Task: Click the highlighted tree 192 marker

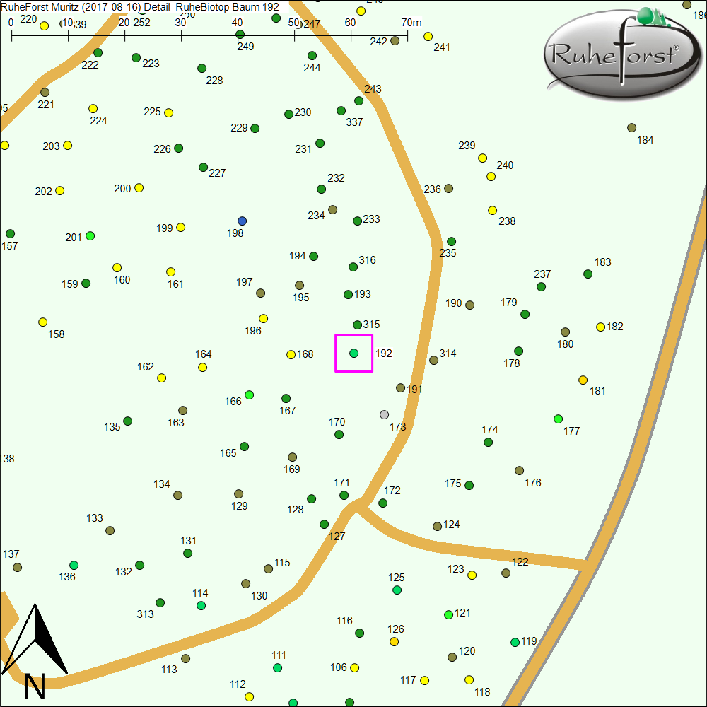Action: pyautogui.click(x=353, y=353)
